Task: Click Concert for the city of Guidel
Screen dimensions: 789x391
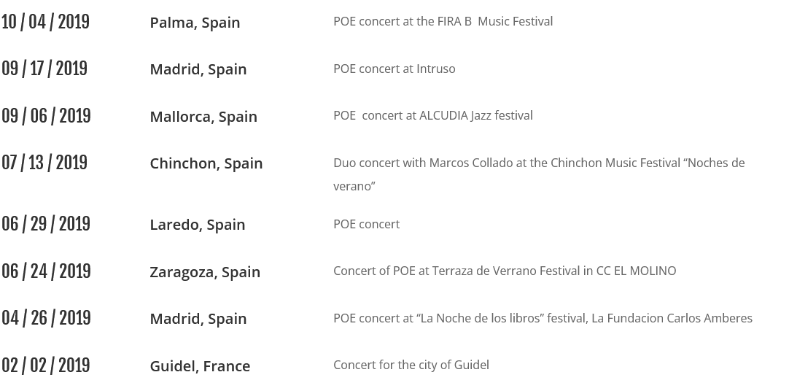Action: tap(411, 365)
